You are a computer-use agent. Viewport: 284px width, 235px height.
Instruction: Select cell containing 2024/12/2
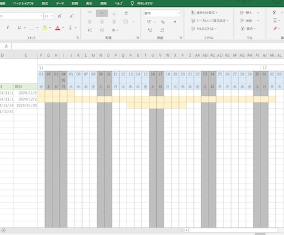[25, 99]
